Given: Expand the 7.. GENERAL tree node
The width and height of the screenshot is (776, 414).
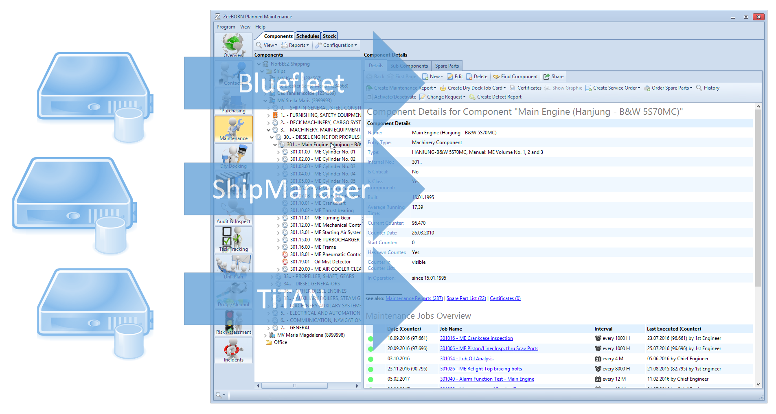Looking at the screenshot, I should (268, 328).
